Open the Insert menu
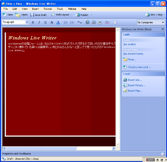 click(35, 9)
